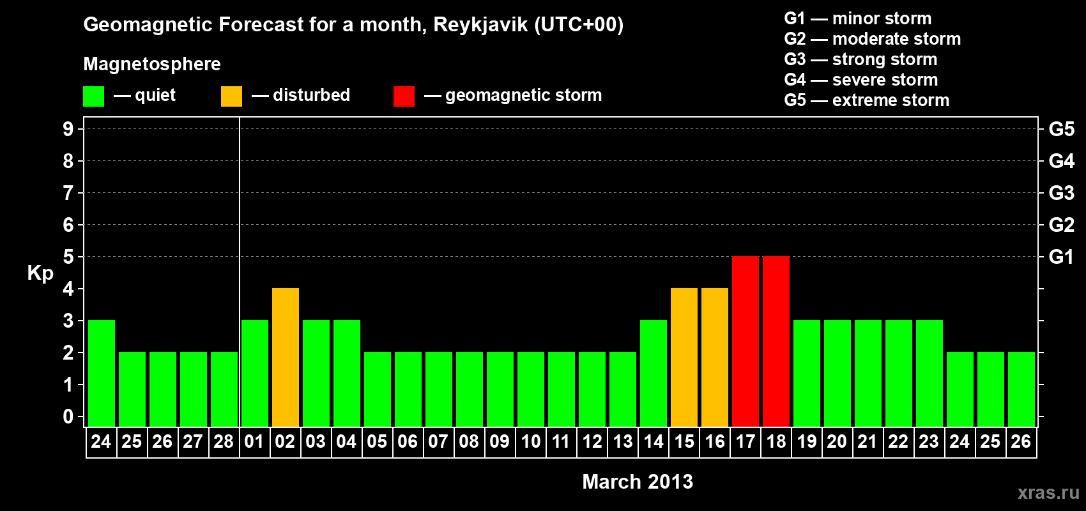Click date label 22 on the axis
Screen dimensions: 1086x511
pos(898,442)
